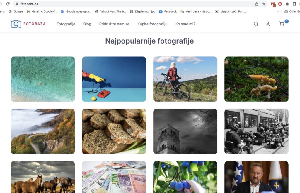This screenshot has width=300, height=193.
Task: Click the share icon in address bar
Action: [x=257, y=4]
